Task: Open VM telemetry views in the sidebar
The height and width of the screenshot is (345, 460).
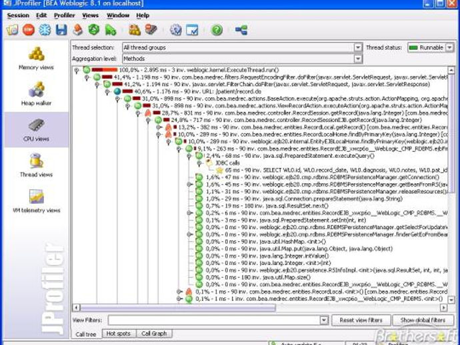Action: pyautogui.click(x=37, y=200)
